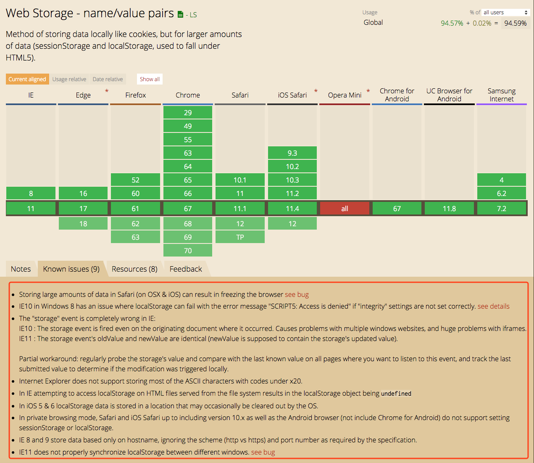The image size is (534, 463).
Task: Select the Firefox version 52 cell
Action: [x=136, y=180]
